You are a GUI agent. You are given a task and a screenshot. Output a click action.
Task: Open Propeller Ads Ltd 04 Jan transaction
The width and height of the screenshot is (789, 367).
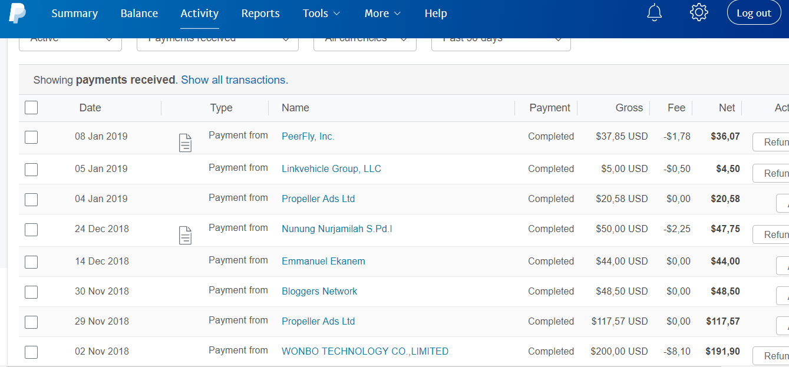tap(318, 199)
